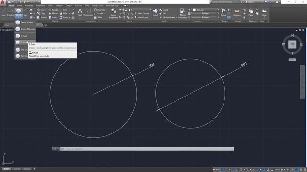Open the Tan, Tan, Tan circle option

coord(22,56)
